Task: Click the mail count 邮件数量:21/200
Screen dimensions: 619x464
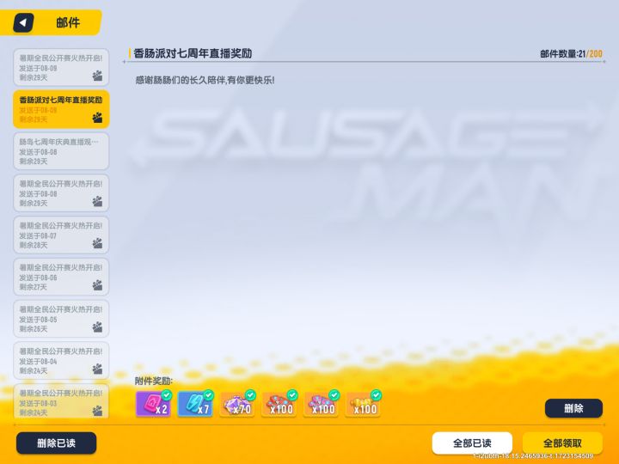Action: pos(571,53)
